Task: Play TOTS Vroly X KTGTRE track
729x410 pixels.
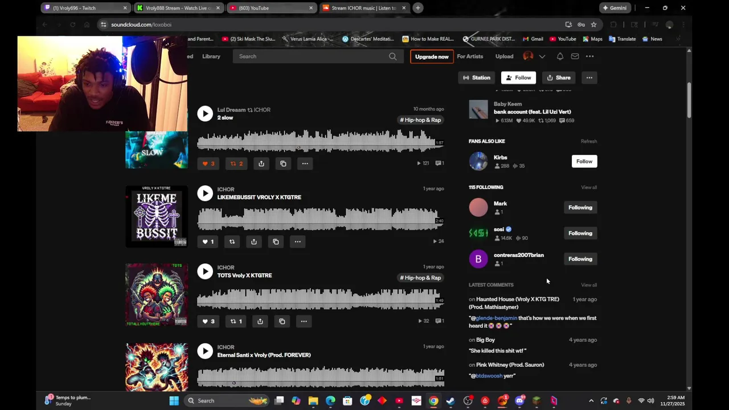Action: (205, 271)
